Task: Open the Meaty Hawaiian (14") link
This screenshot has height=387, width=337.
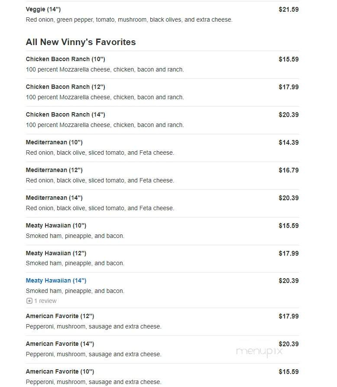Action: coord(56,281)
